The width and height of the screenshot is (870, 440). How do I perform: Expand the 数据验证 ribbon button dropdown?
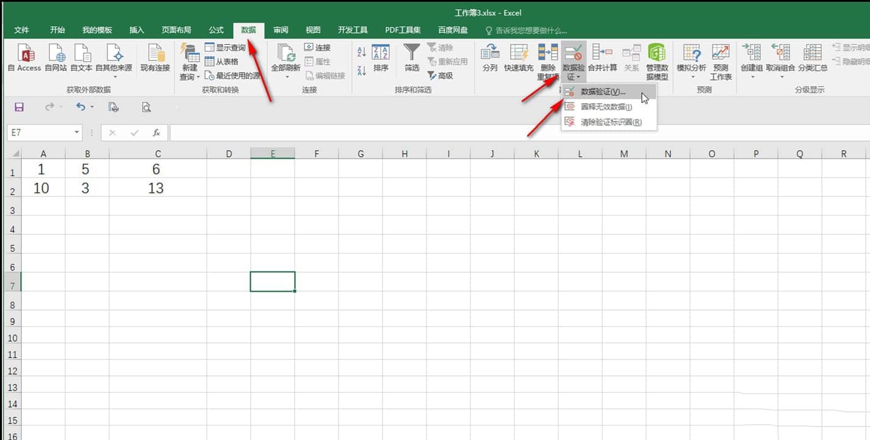577,77
